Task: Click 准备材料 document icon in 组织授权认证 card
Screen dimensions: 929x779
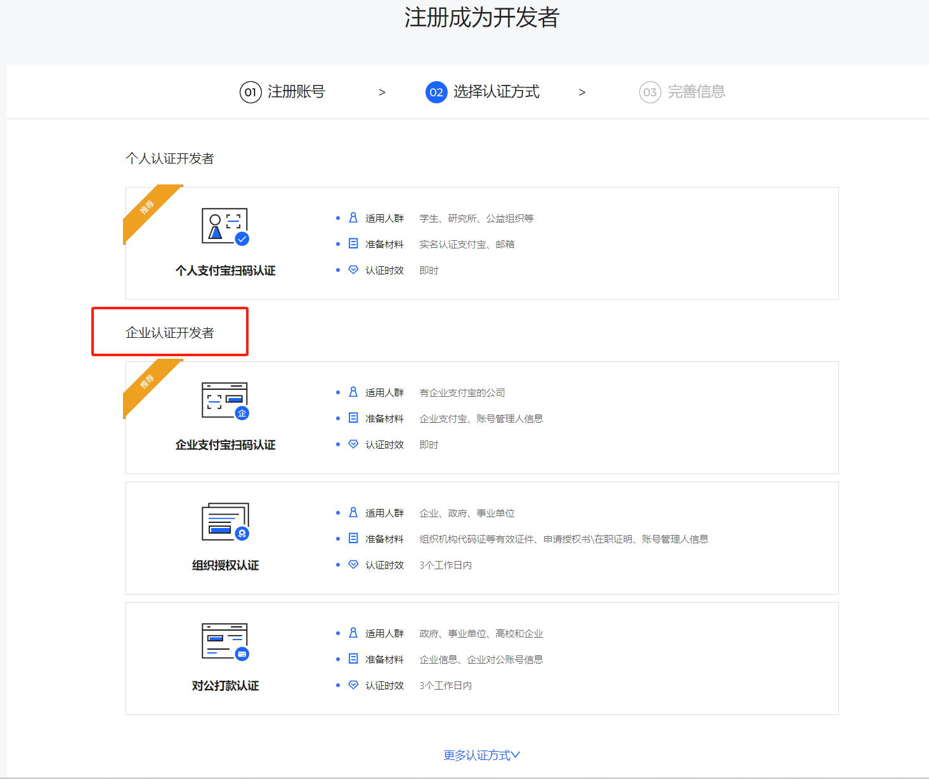Action: pyautogui.click(x=353, y=539)
